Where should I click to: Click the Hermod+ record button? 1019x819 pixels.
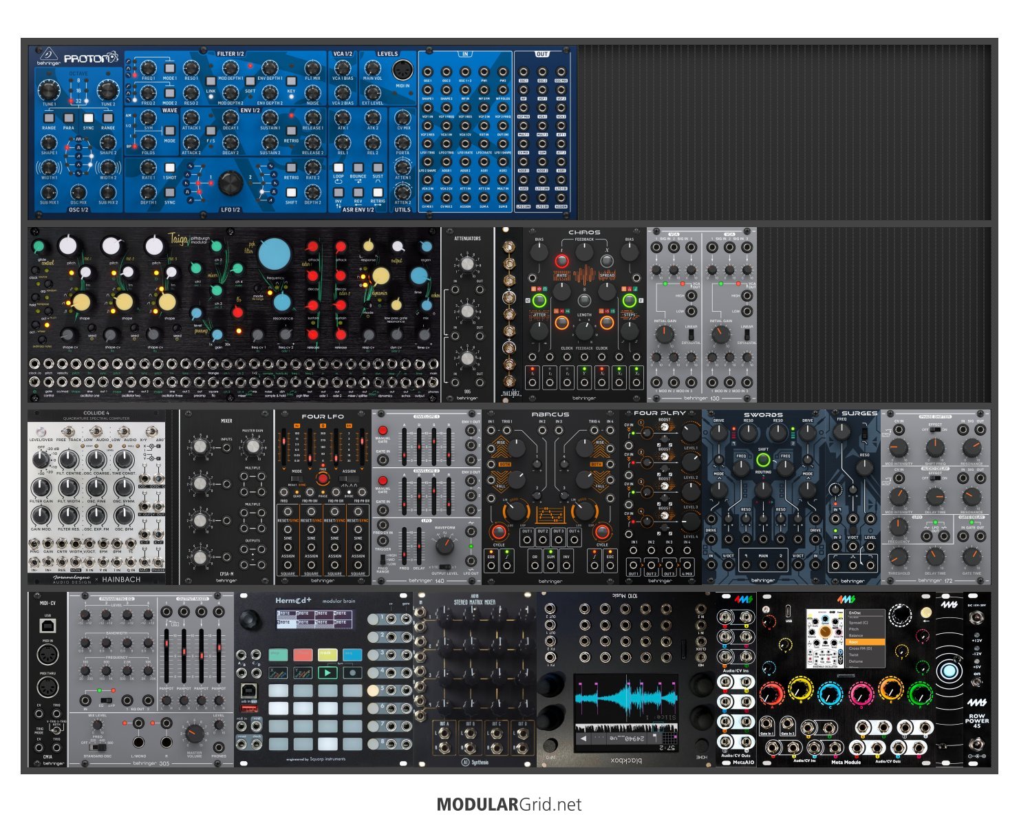(x=352, y=672)
